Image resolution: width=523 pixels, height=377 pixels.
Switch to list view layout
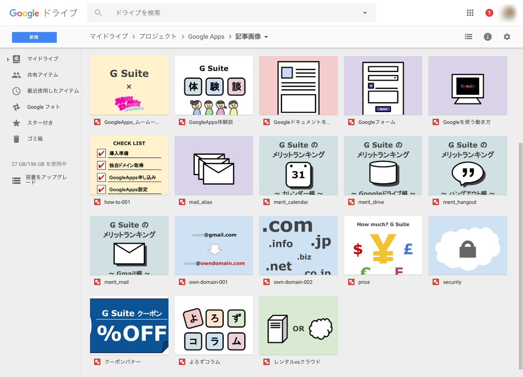point(469,37)
